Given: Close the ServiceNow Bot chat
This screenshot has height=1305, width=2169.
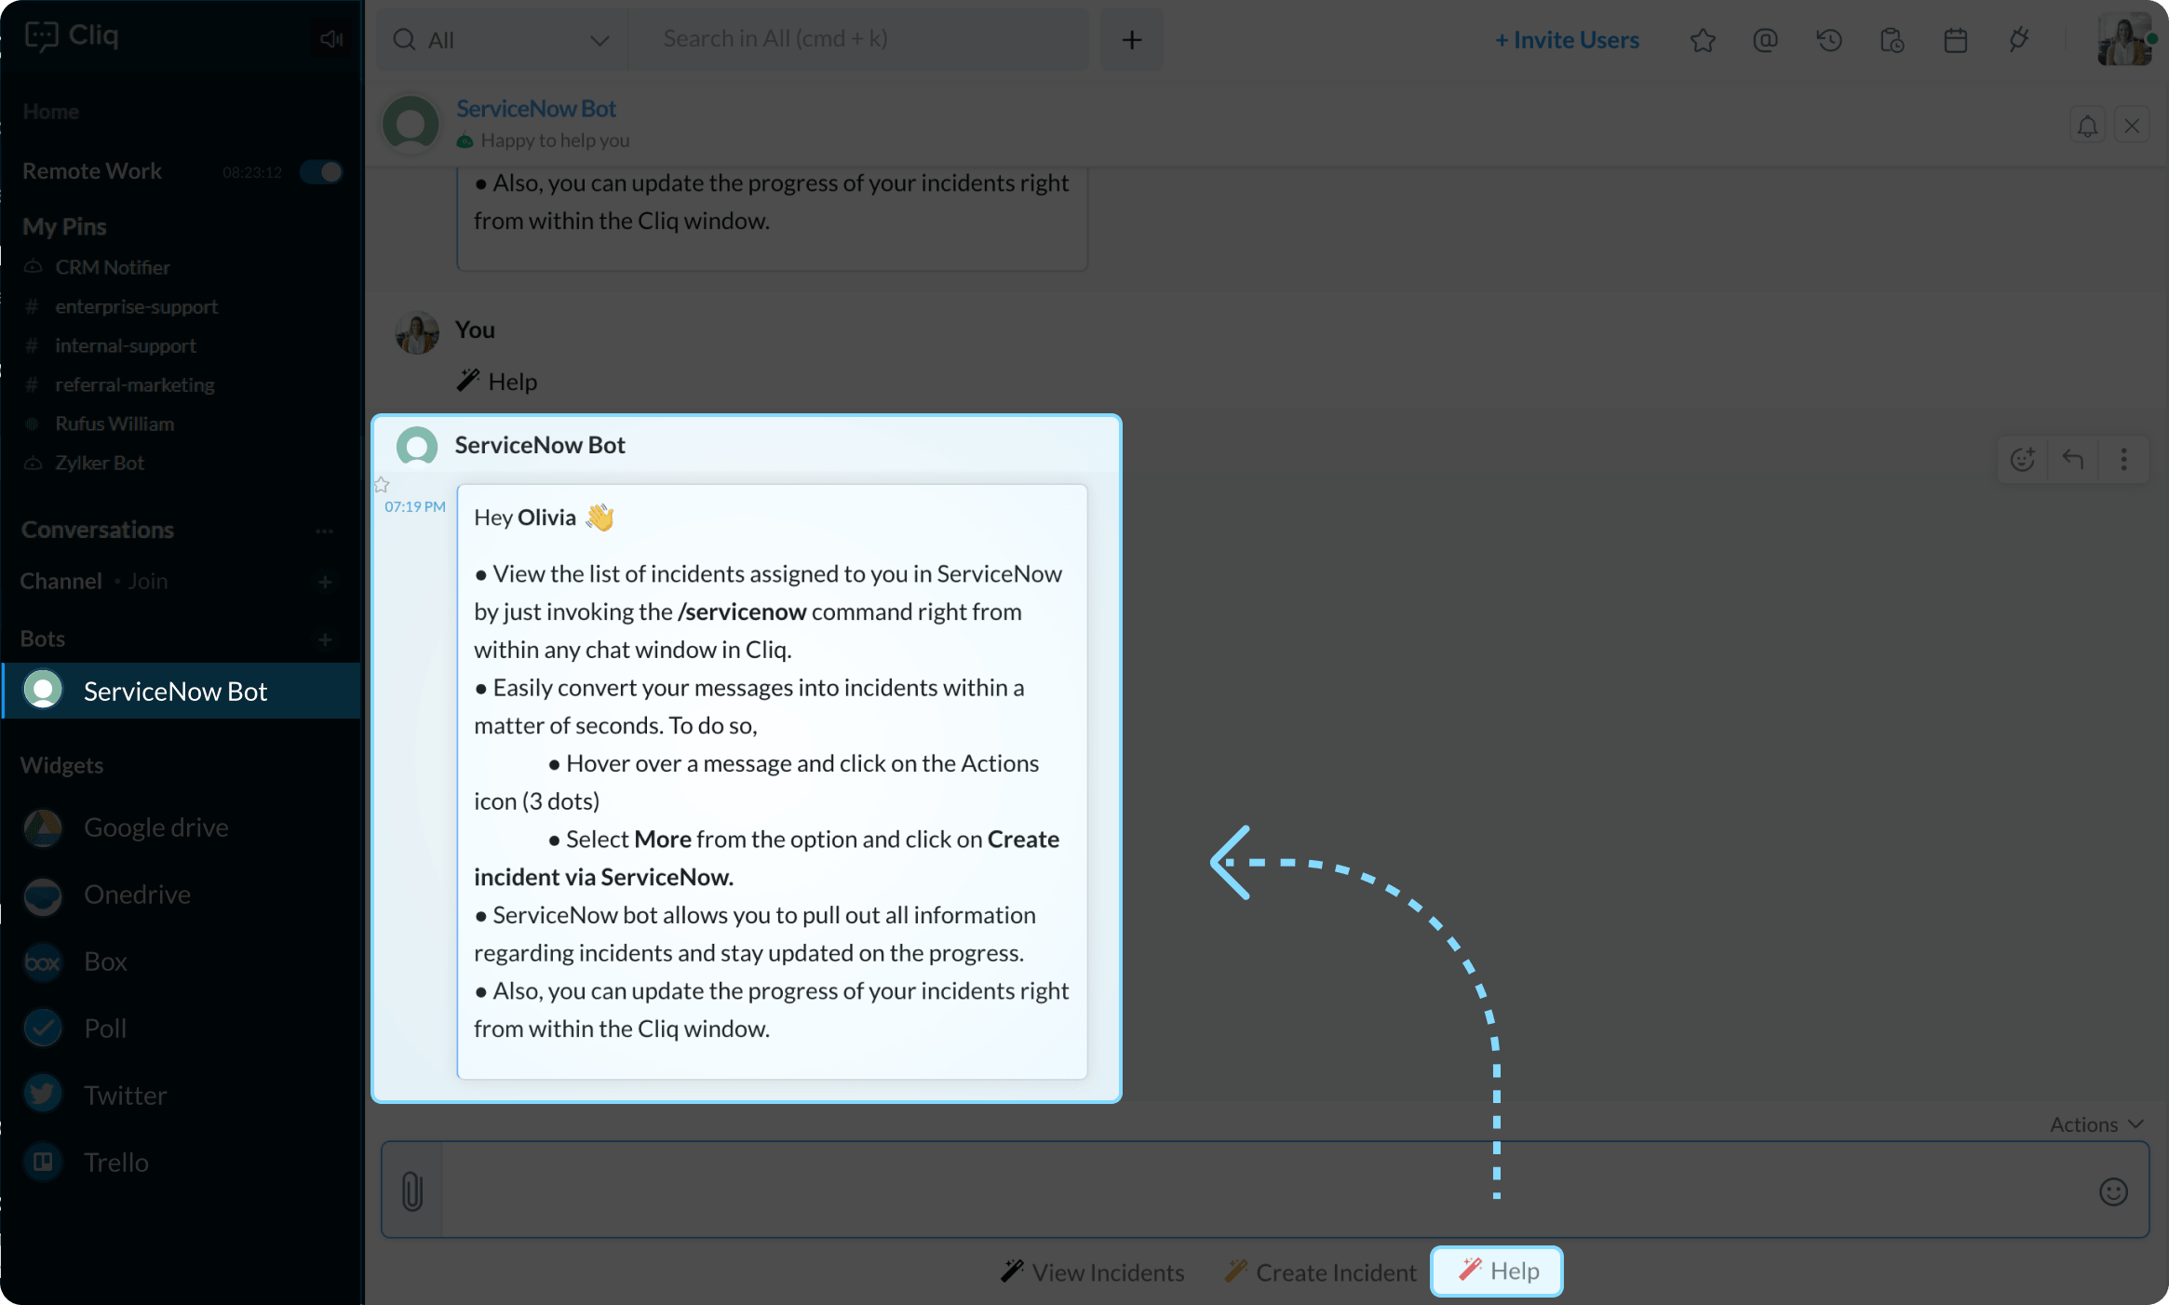Looking at the screenshot, I should coord(2132,126).
